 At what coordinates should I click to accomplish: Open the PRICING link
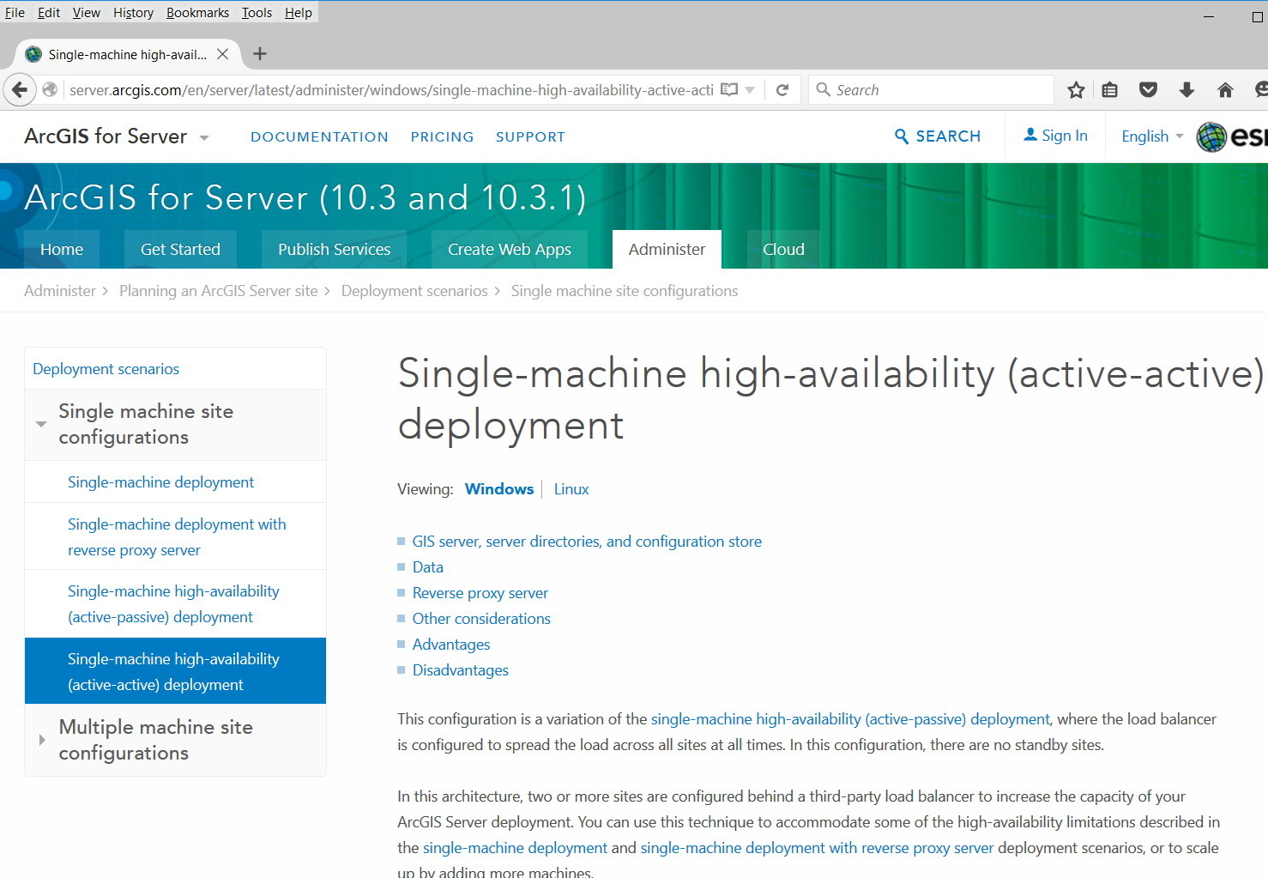coord(442,136)
